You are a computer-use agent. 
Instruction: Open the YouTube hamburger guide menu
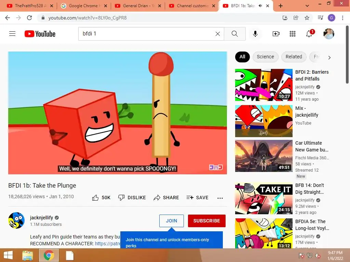tap(12, 34)
